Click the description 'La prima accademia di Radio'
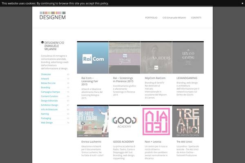The width and height of the screenshot is (245, 163). [x=124, y=152]
